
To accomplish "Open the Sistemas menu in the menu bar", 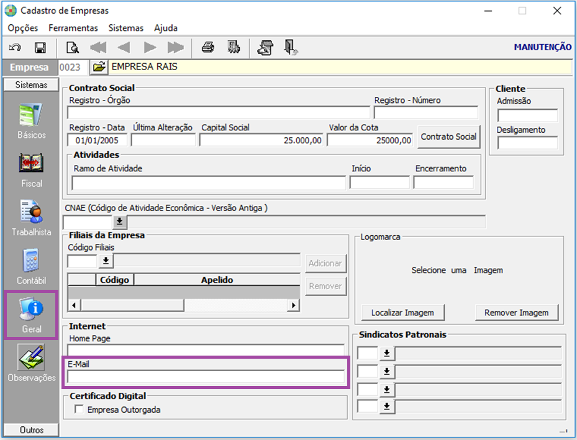I will click(126, 28).
